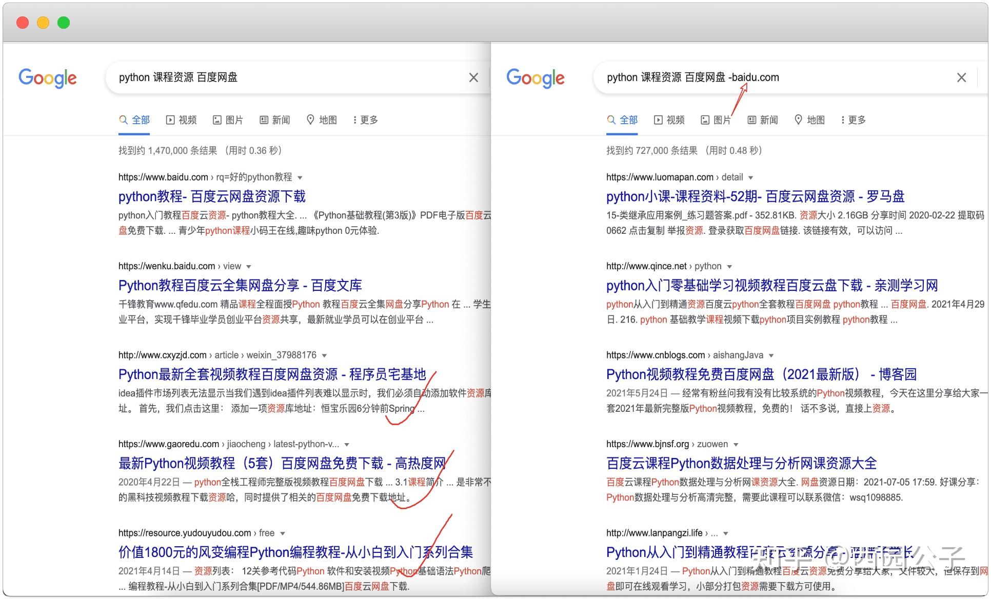The height and width of the screenshot is (599, 991).
Task: Click the green fullscreen window button
Action: (x=64, y=23)
